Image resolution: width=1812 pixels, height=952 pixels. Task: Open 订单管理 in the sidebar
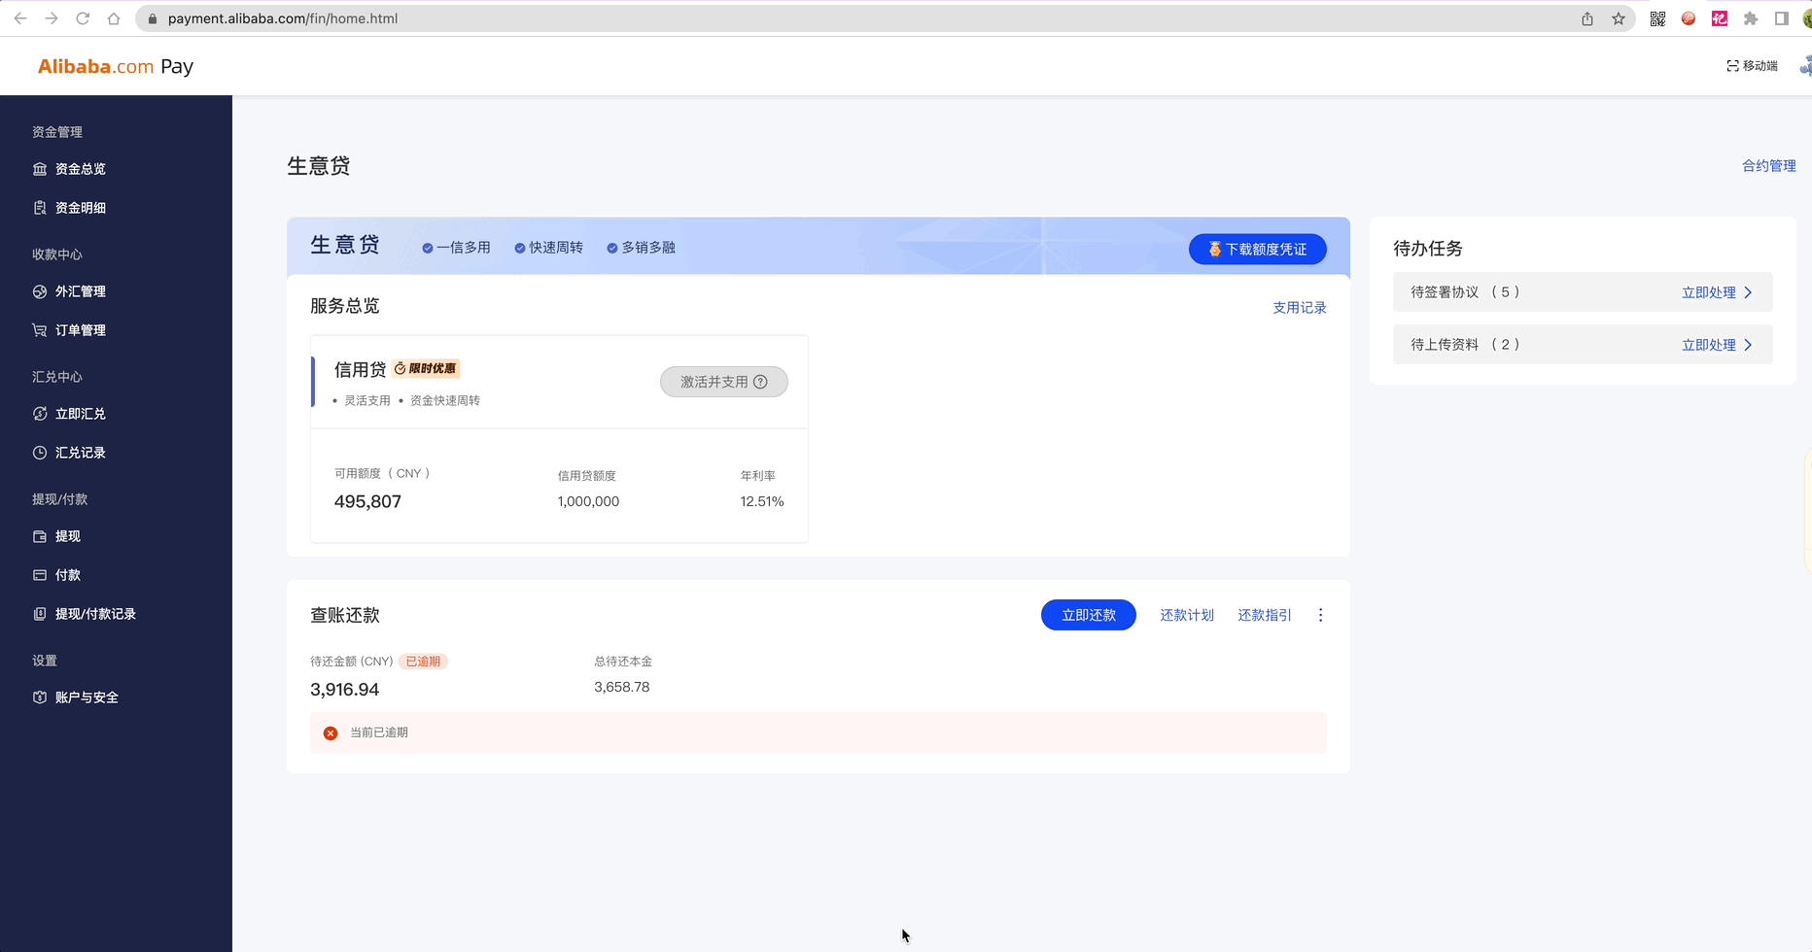[80, 329]
